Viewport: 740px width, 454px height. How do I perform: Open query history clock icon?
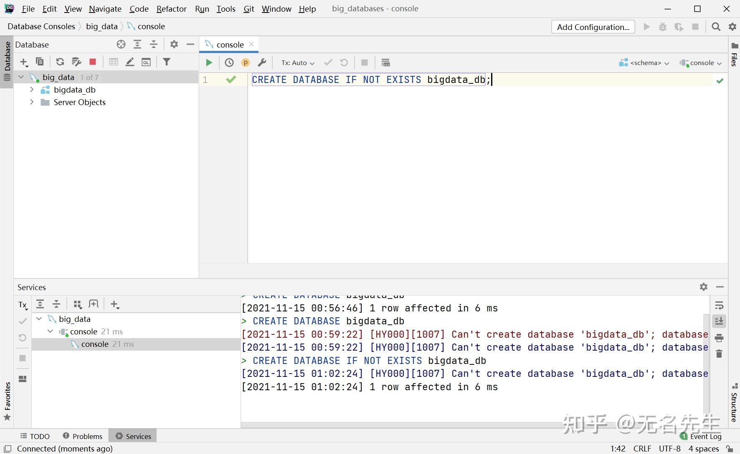coord(229,63)
